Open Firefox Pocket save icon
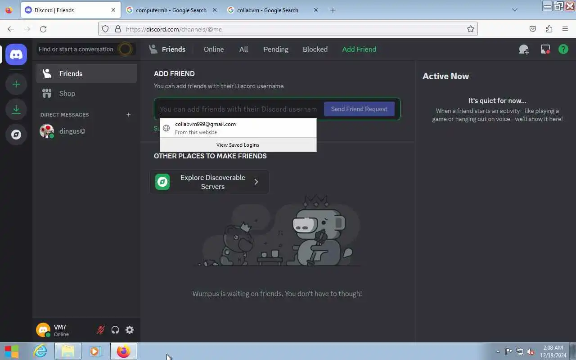 pyautogui.click(x=533, y=29)
